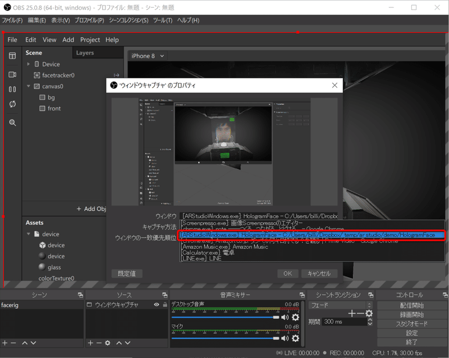
Task: Click the pause icon in Spark AR sidebar
Action: click(x=12, y=89)
